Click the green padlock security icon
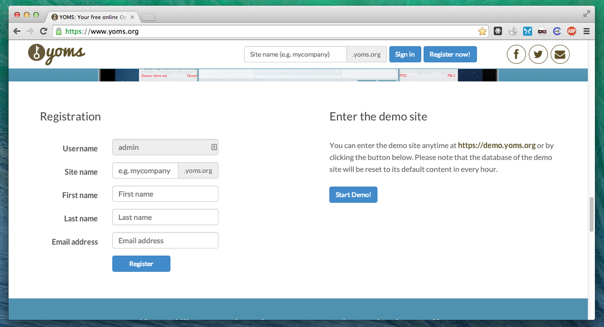 [x=59, y=31]
